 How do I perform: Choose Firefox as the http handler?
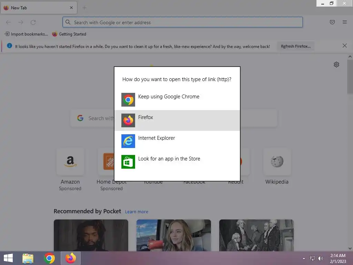[x=177, y=120]
